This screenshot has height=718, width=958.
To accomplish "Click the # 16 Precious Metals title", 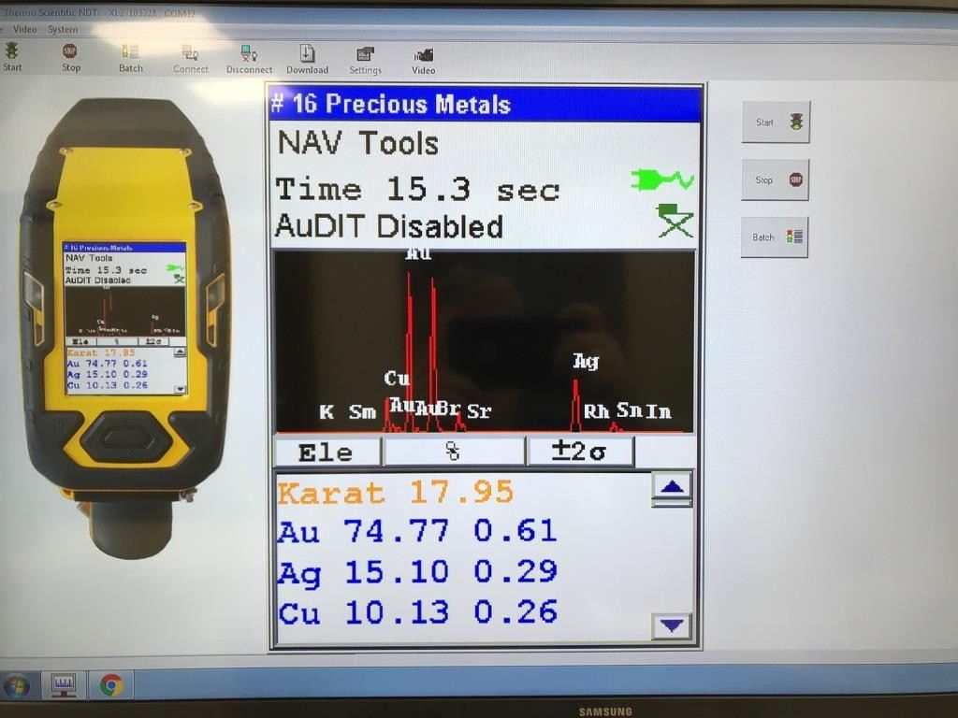I will [391, 104].
